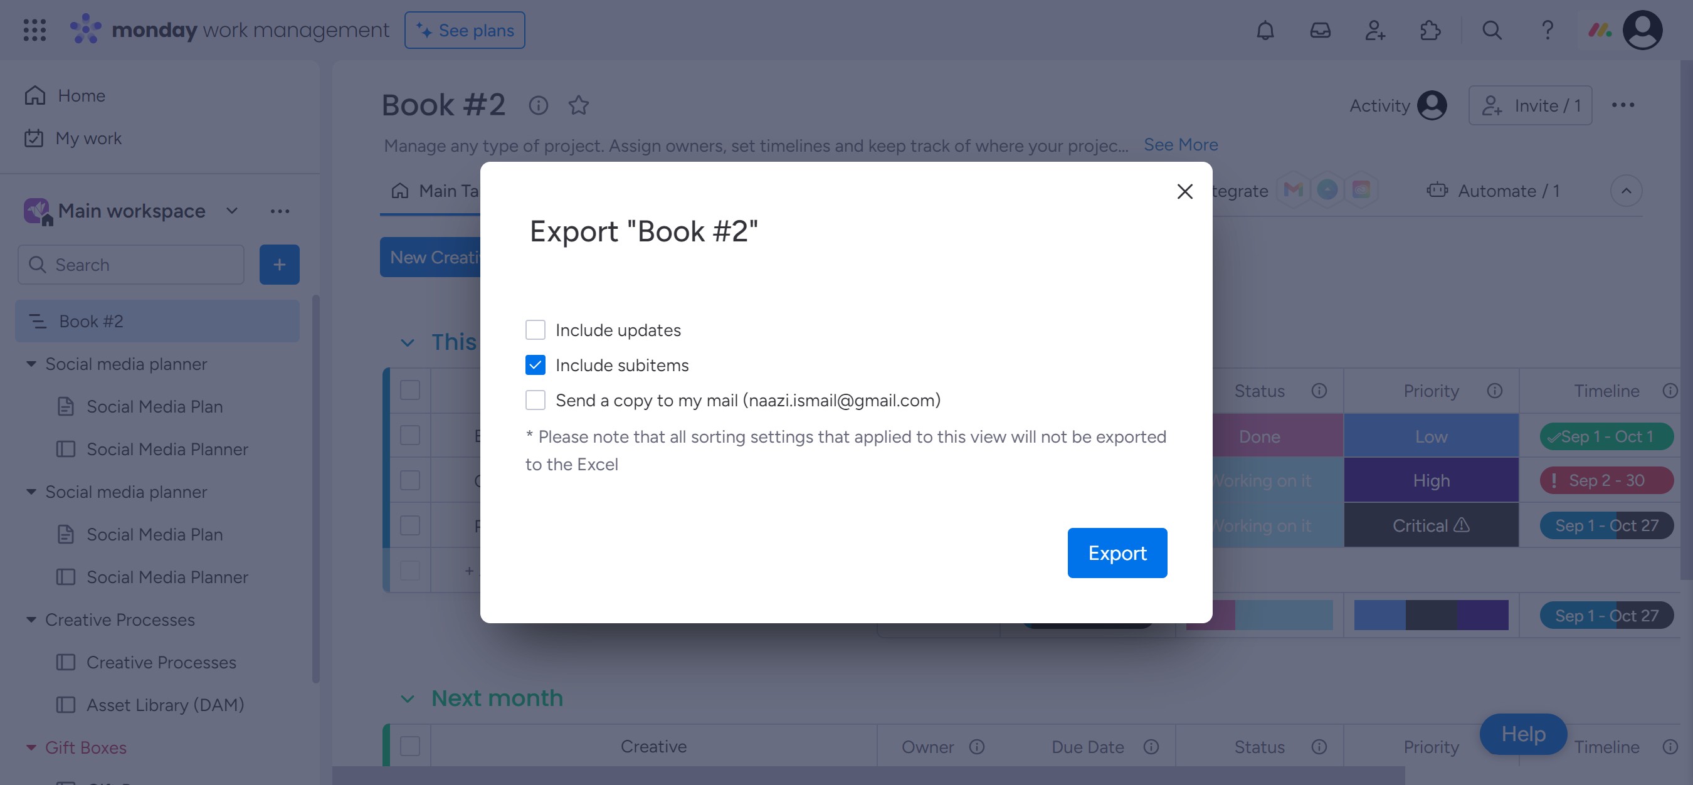
Task: Uncheck the Include subitems checkbox
Action: click(x=535, y=366)
